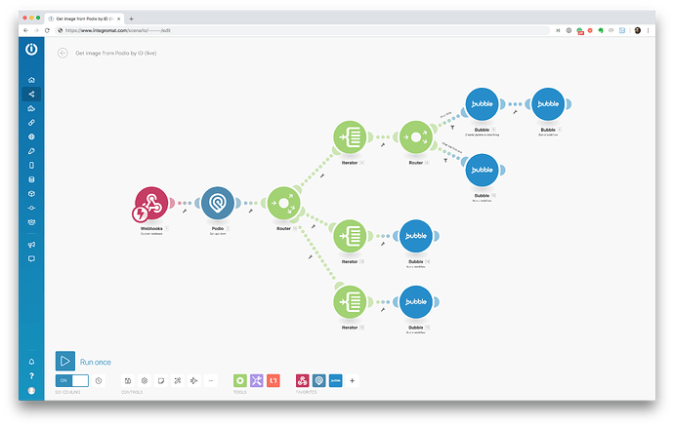Click the blue Run once play button
The width and height of the screenshot is (674, 427).
(65, 361)
